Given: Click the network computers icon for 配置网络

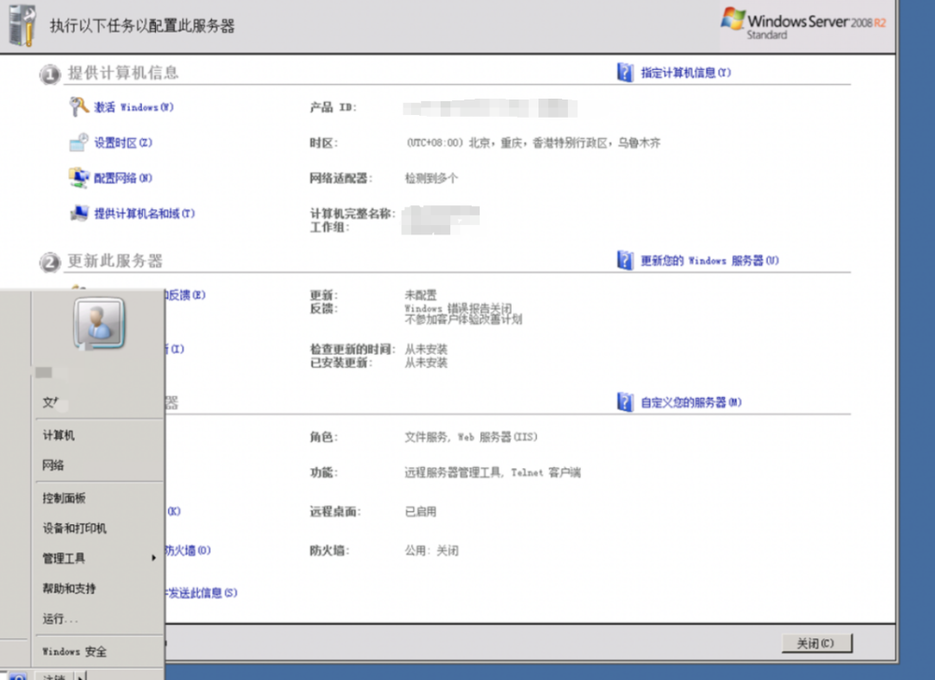Looking at the screenshot, I should click(x=80, y=177).
